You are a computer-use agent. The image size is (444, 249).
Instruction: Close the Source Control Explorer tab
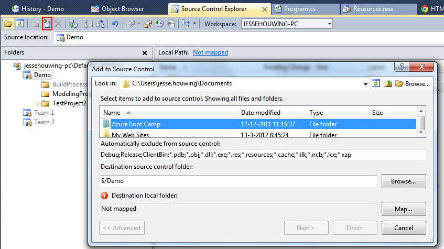[x=265, y=9]
